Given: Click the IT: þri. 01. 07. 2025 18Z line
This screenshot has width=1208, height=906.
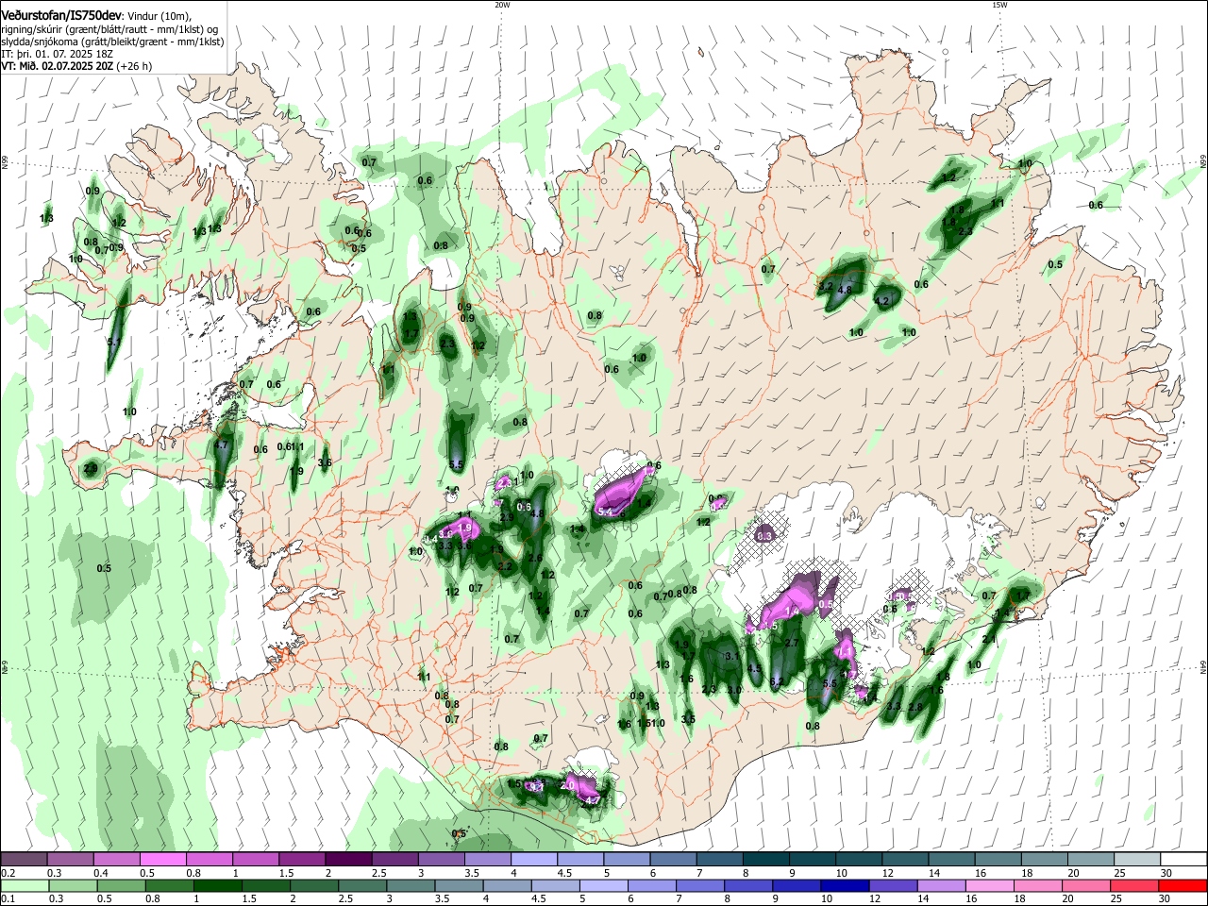Looking at the screenshot, I should coord(57,54).
